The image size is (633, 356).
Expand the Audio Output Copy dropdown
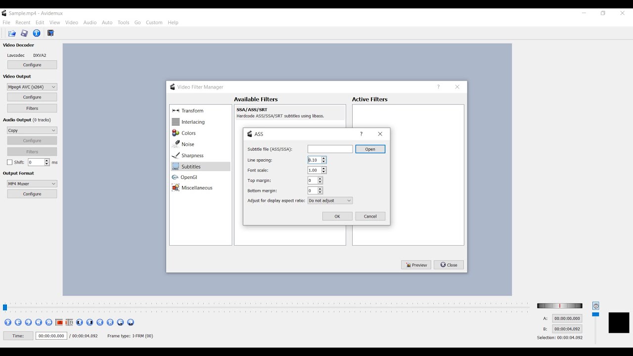[32, 131]
